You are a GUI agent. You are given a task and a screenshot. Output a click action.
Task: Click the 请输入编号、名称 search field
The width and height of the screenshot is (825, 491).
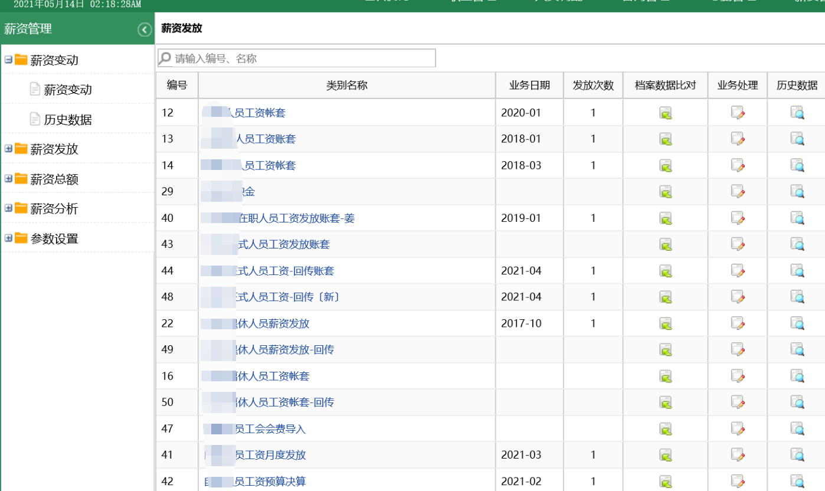[x=301, y=58]
